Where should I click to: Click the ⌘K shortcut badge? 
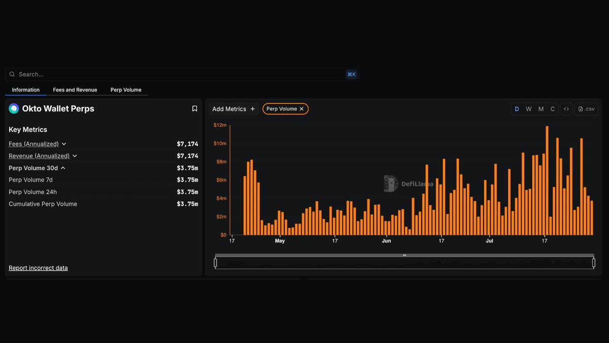coord(351,74)
